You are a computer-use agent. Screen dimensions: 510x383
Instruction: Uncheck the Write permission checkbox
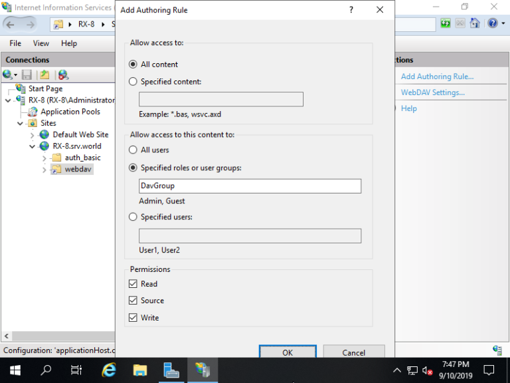(133, 318)
